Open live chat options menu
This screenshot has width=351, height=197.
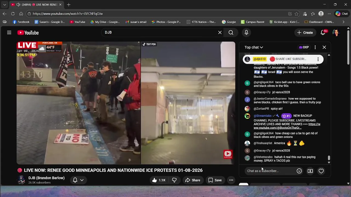[x=315, y=47]
